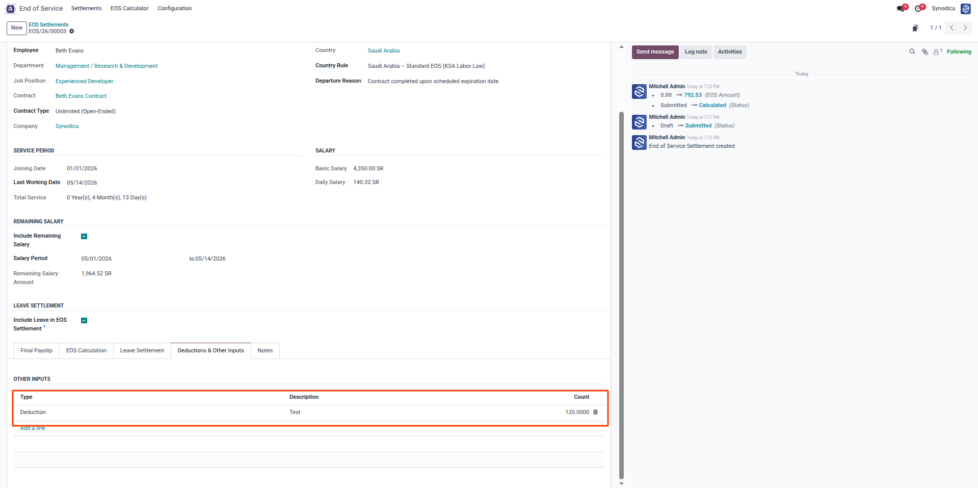Click the Synodica company name in top bar
The width and height of the screenshot is (978, 488).
coord(943,9)
